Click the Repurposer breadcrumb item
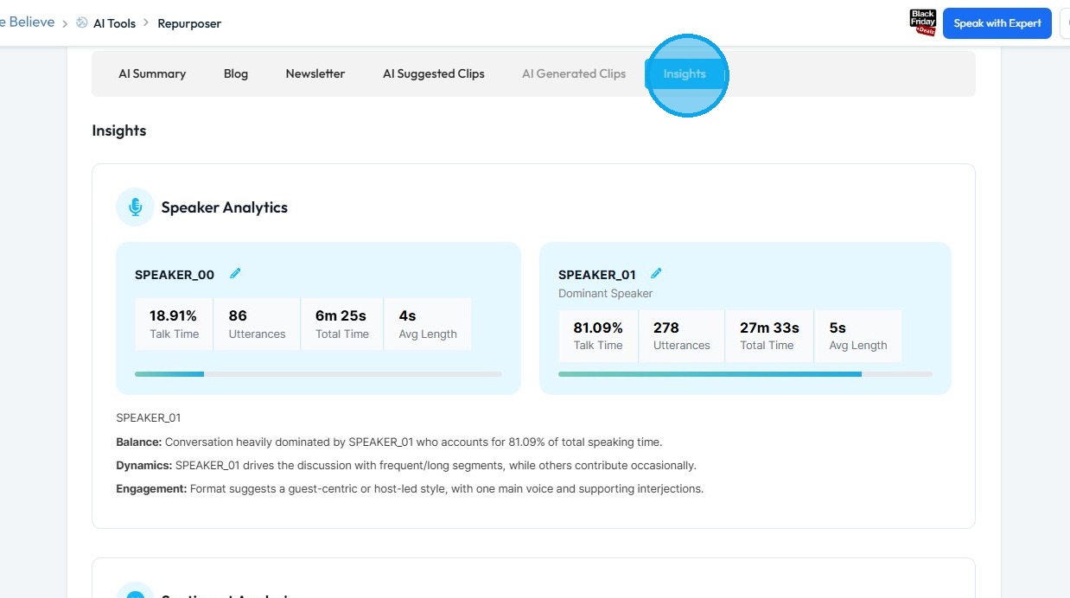The height and width of the screenshot is (598, 1070). pyautogui.click(x=189, y=23)
